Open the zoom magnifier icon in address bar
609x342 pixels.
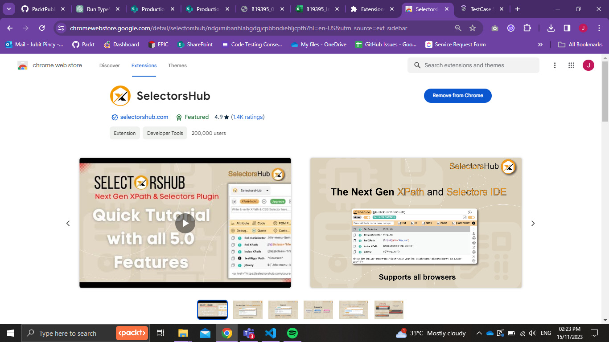tap(458, 28)
